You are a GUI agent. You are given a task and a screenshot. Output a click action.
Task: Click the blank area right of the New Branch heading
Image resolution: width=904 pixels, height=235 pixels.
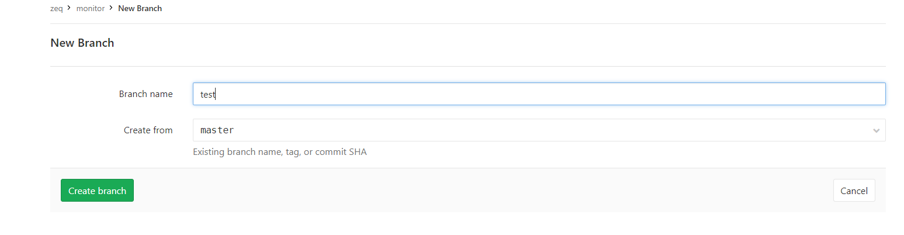467,43
